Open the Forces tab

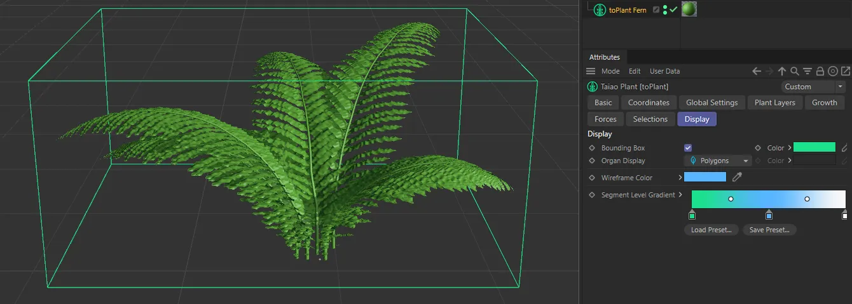pos(605,119)
